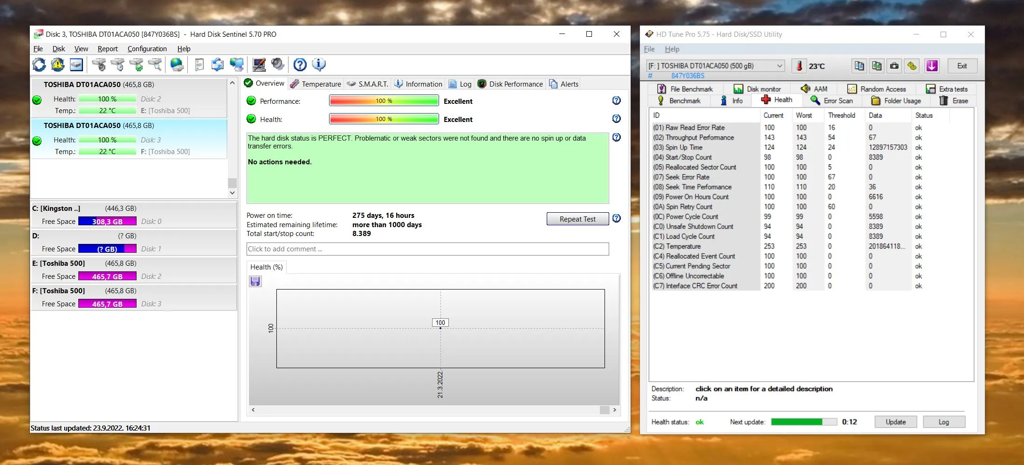Open the Error Scan tab in HD Tune
This screenshot has width=1024, height=465.
pos(832,101)
